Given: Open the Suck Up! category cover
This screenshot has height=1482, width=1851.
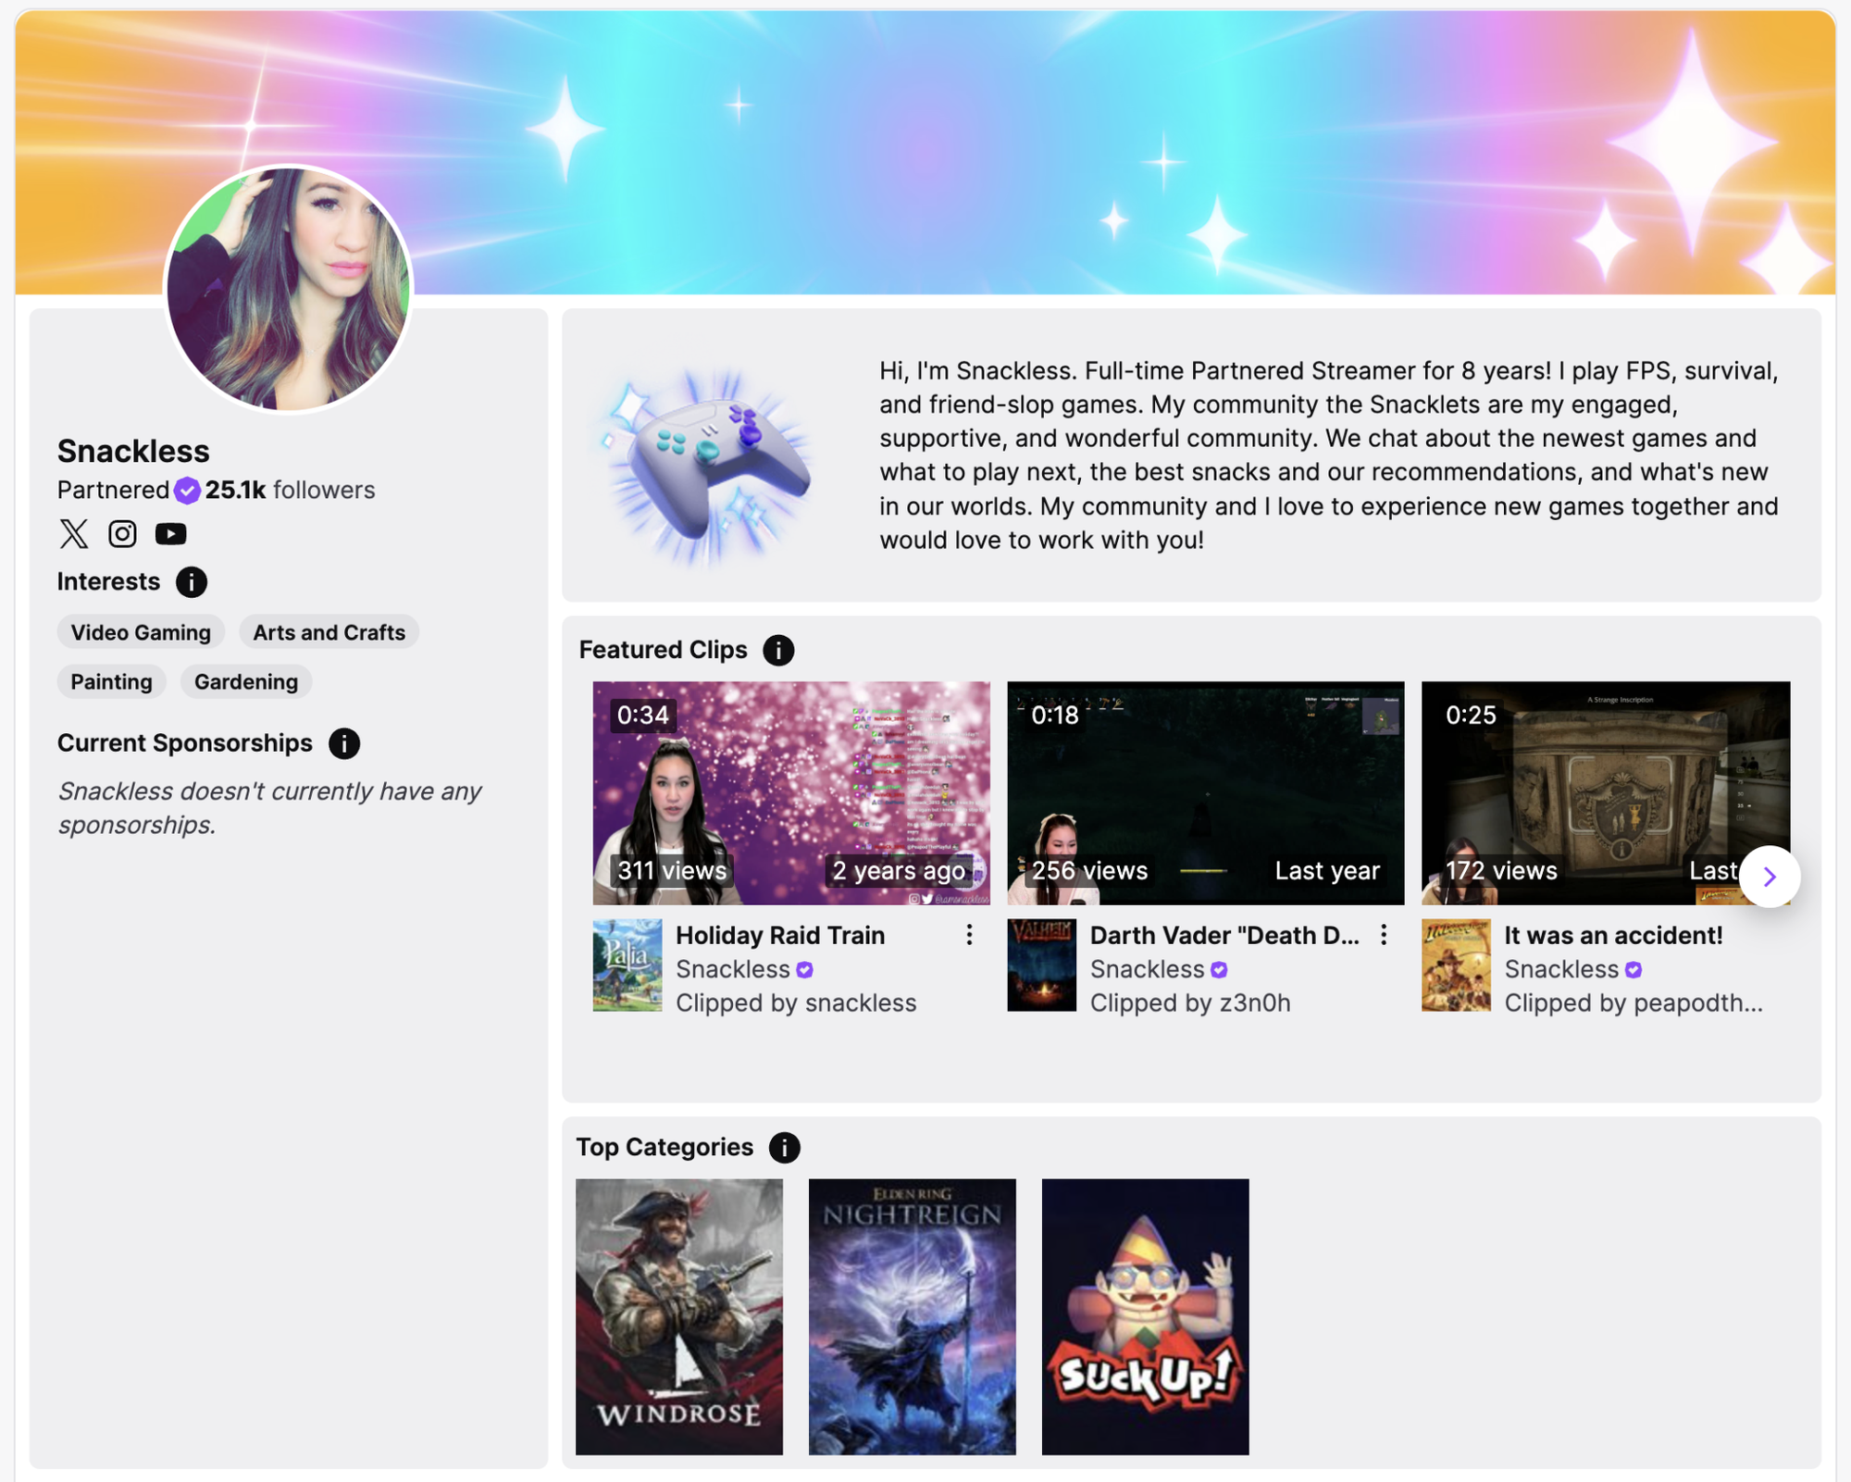Looking at the screenshot, I should [1146, 1316].
